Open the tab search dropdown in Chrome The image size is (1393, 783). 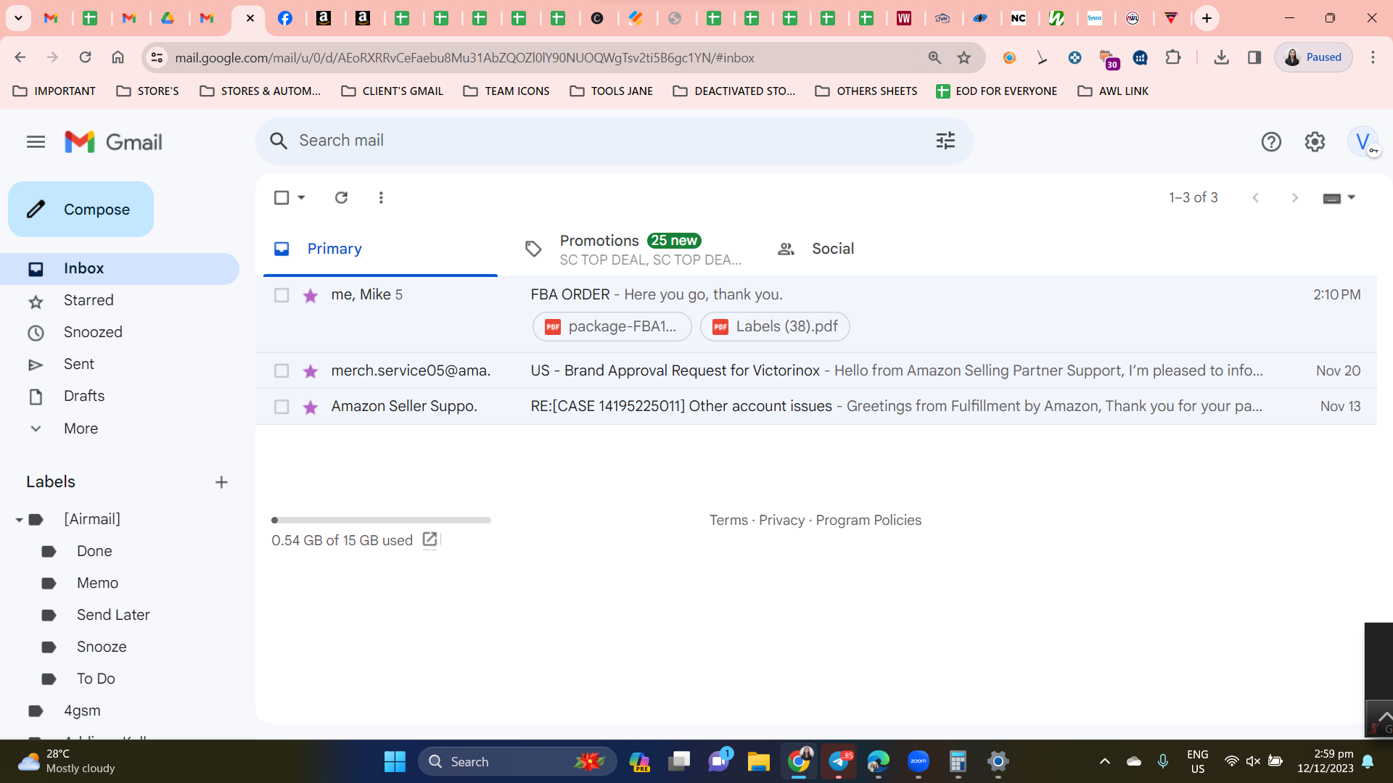click(18, 18)
